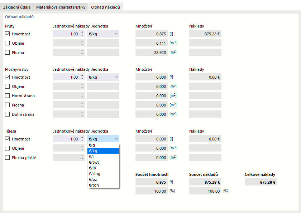This screenshot has height=213, width=301.
Task: Switch to the Základní údaje tab
Action: pos(17,7)
